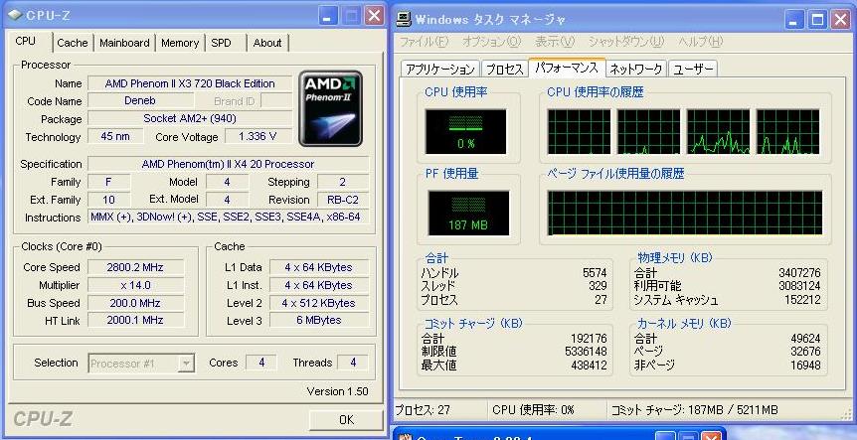The height and width of the screenshot is (440, 857).
Task: Switch to the アプリケーション tab
Action: click(440, 69)
